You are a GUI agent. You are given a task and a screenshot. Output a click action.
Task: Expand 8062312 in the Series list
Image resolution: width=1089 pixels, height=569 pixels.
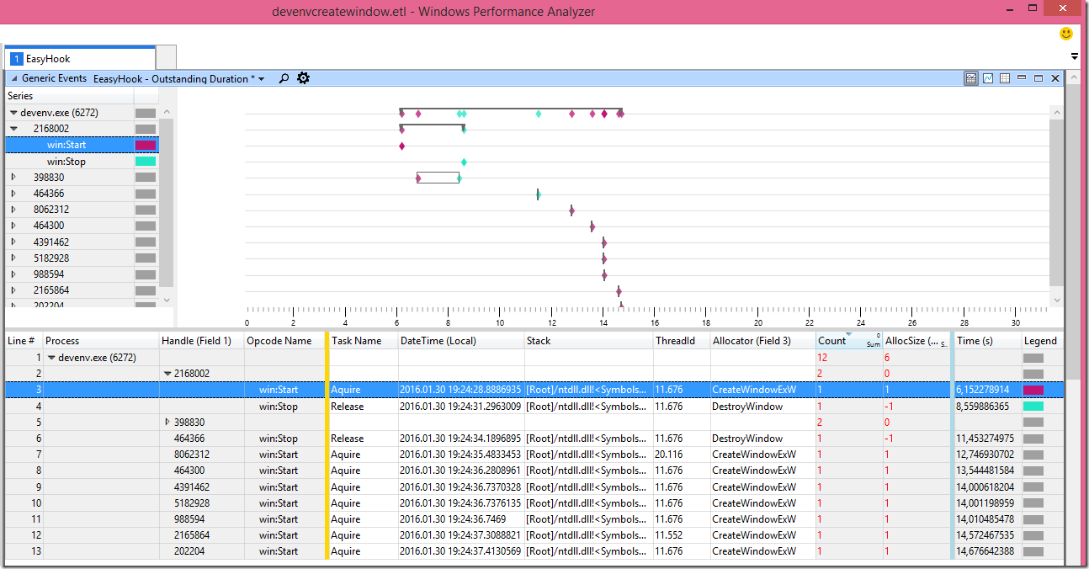(13, 210)
